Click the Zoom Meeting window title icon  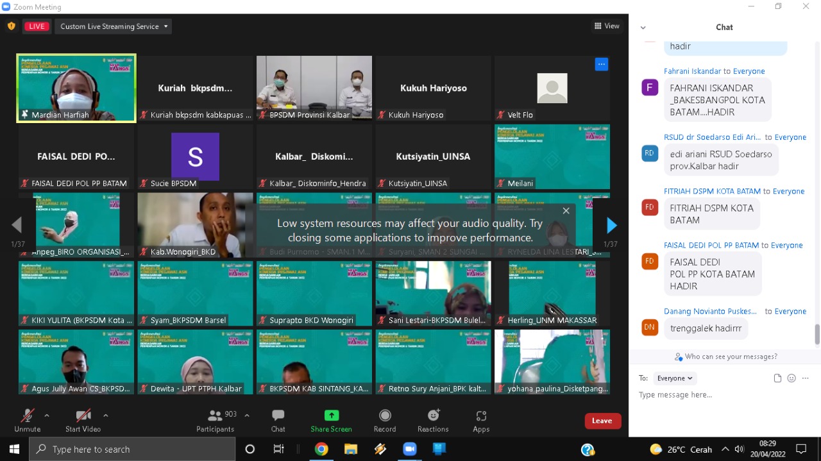pyautogui.click(x=6, y=7)
